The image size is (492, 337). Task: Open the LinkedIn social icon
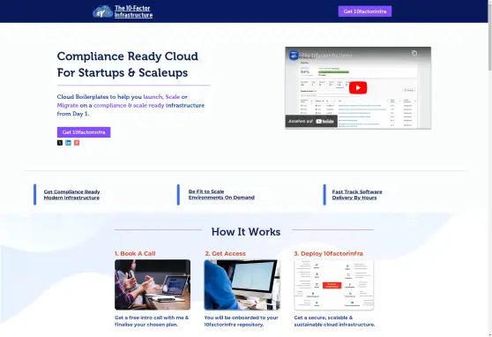(x=68, y=143)
